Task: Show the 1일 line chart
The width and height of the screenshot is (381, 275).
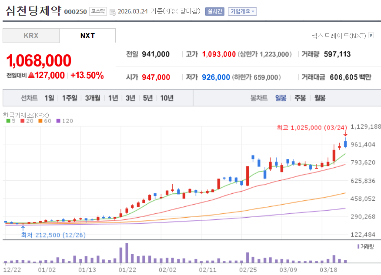Action: click(x=49, y=98)
